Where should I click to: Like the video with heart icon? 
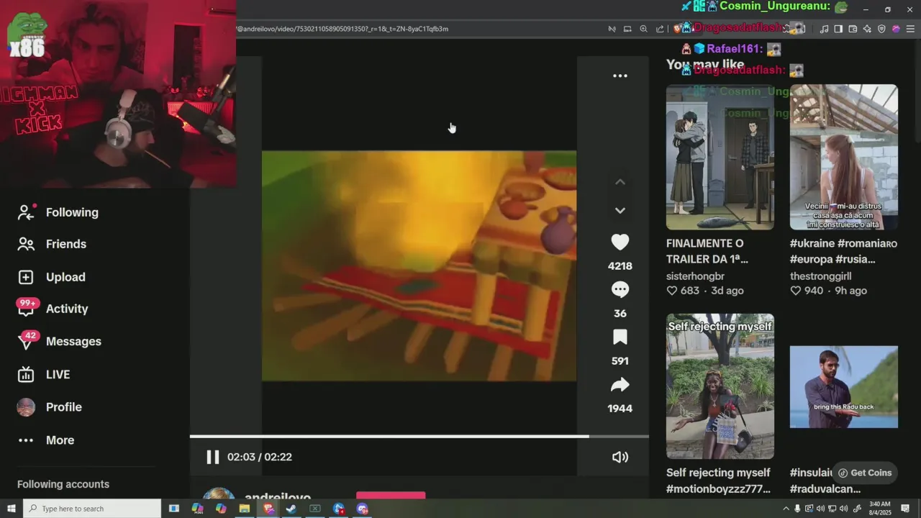(x=620, y=242)
